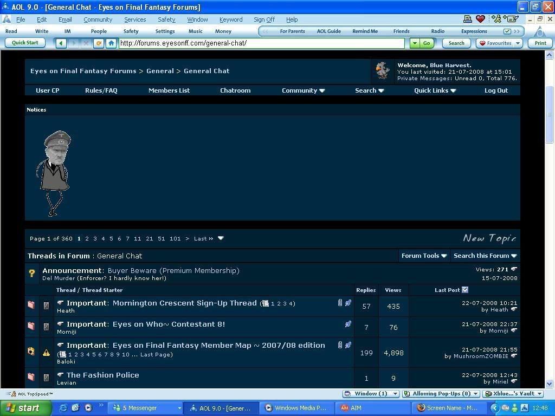Viewport: 555px width, 416px height.
Task: Open The Fashion Police thread
Action: (103, 375)
